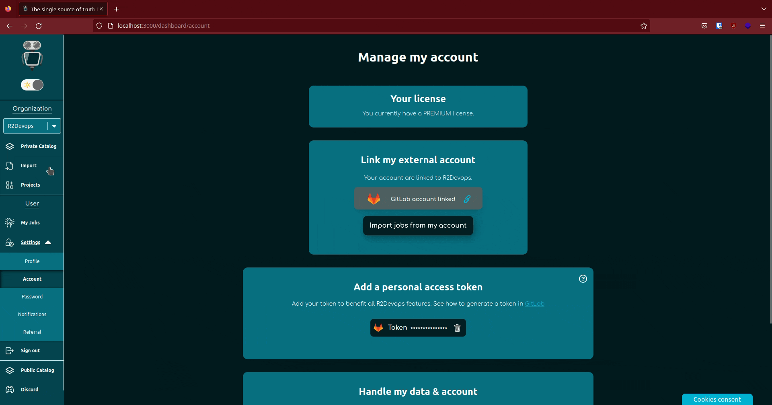Click the trash icon to delete token
The image size is (772, 405).
pyautogui.click(x=457, y=328)
